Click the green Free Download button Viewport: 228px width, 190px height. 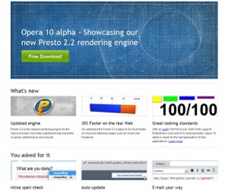[45, 56]
